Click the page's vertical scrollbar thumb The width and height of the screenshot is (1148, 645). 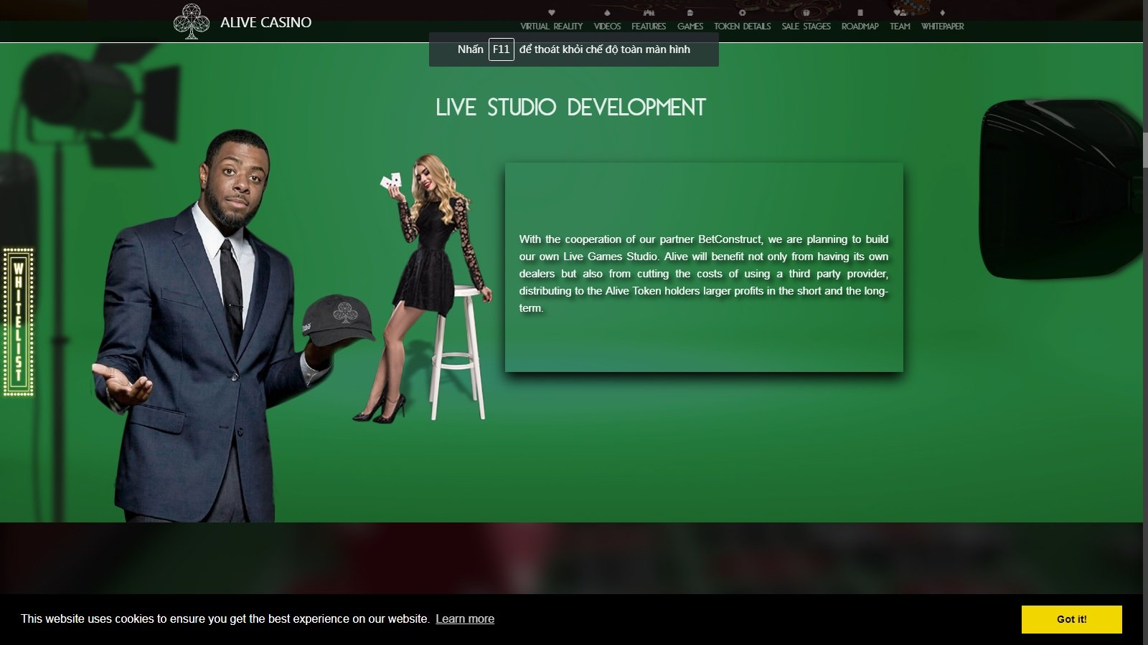pyautogui.click(x=1145, y=150)
